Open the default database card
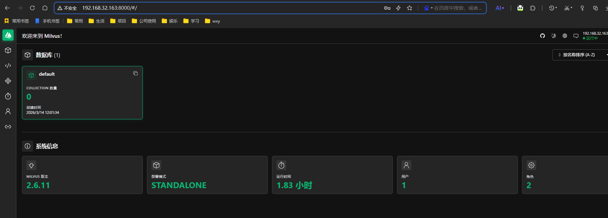Image resolution: width=608 pixels, height=218 pixels. pos(82,93)
